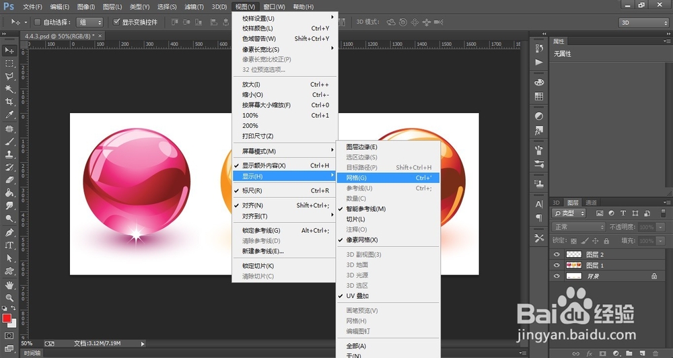Switch to the 3D panel tab
673x358 pixels.
point(556,203)
